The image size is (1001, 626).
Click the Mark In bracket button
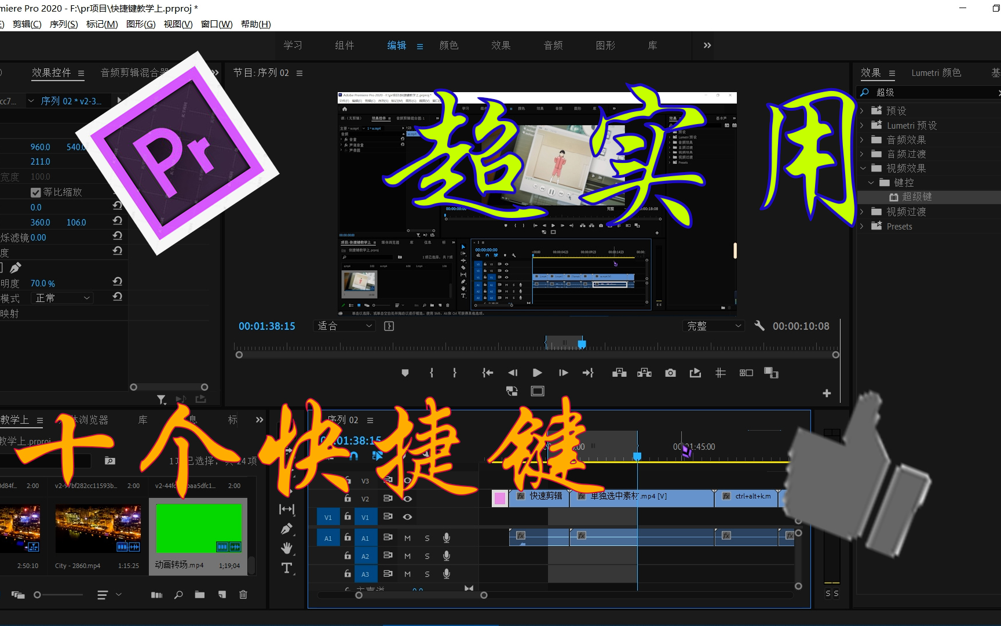coord(432,373)
